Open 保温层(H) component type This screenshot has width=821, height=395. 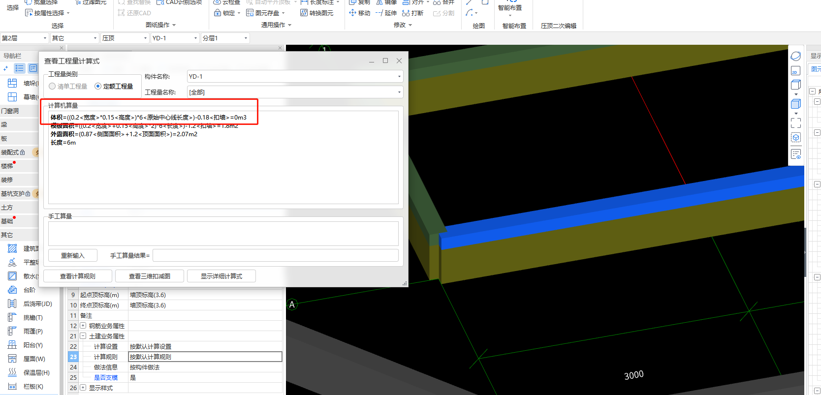point(36,372)
